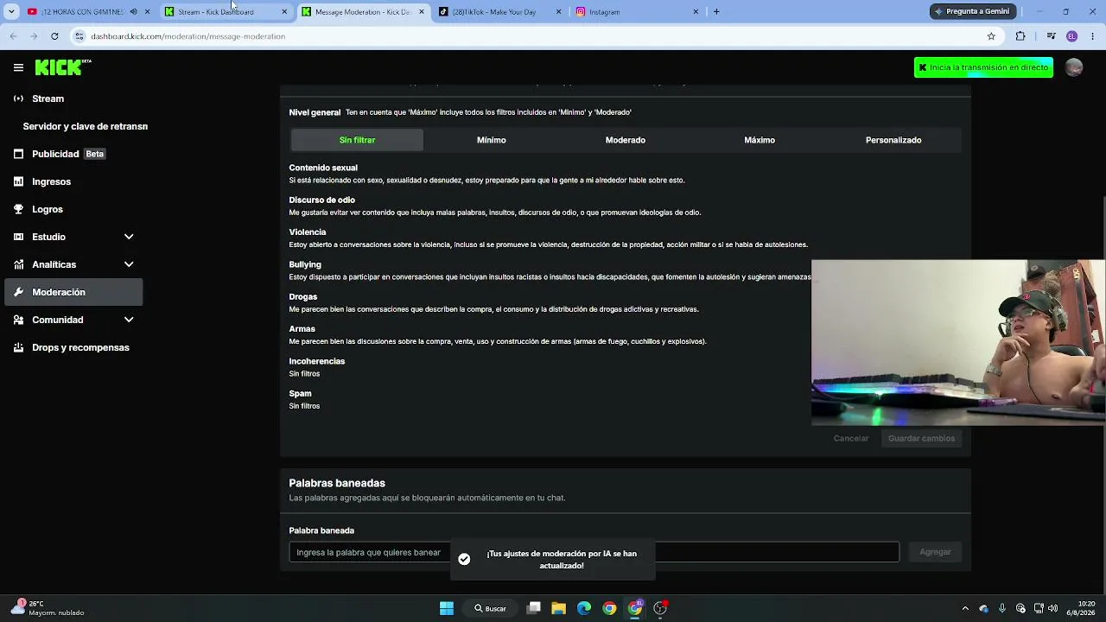Open the user avatar menu in Kick header
1106x622 pixels.
point(1074,67)
